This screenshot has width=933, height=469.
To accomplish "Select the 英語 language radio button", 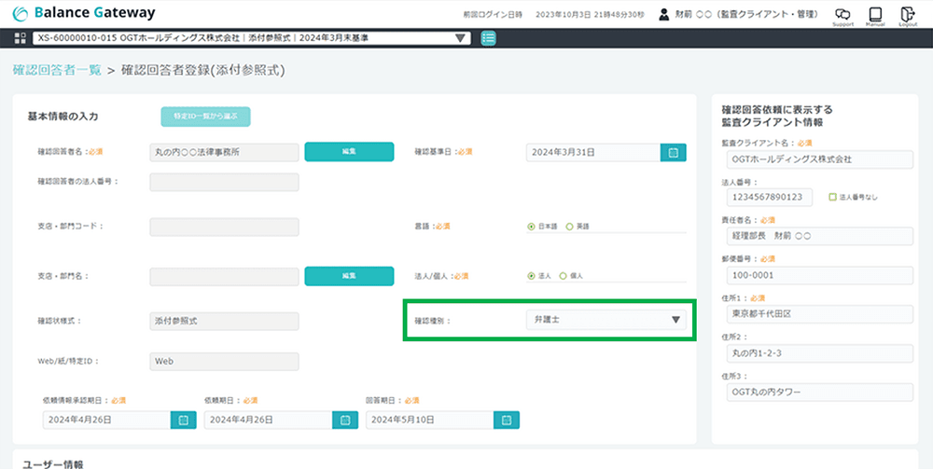I will pos(570,227).
